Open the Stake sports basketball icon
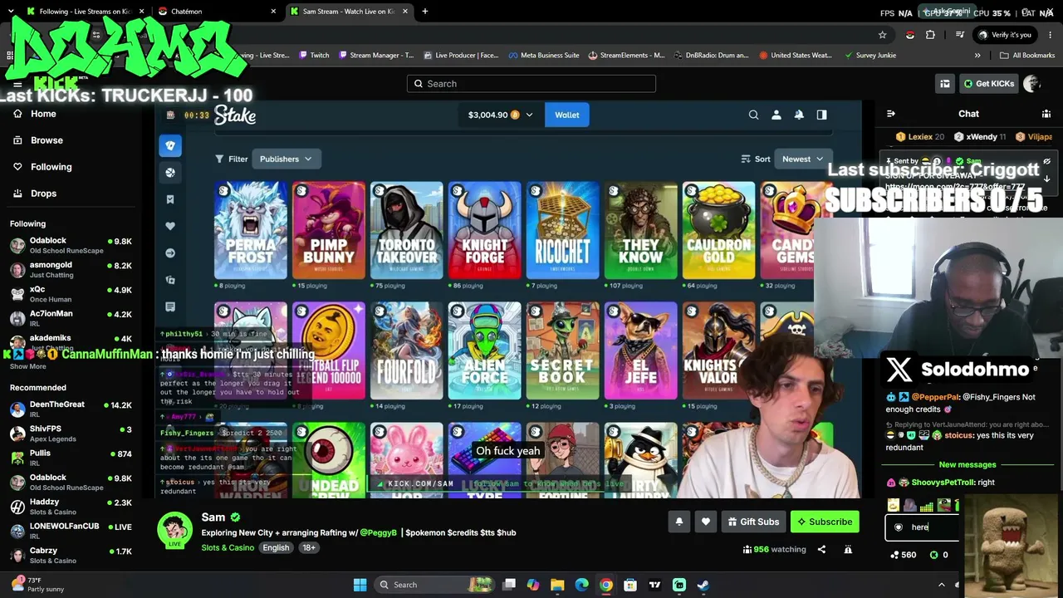 (170, 173)
